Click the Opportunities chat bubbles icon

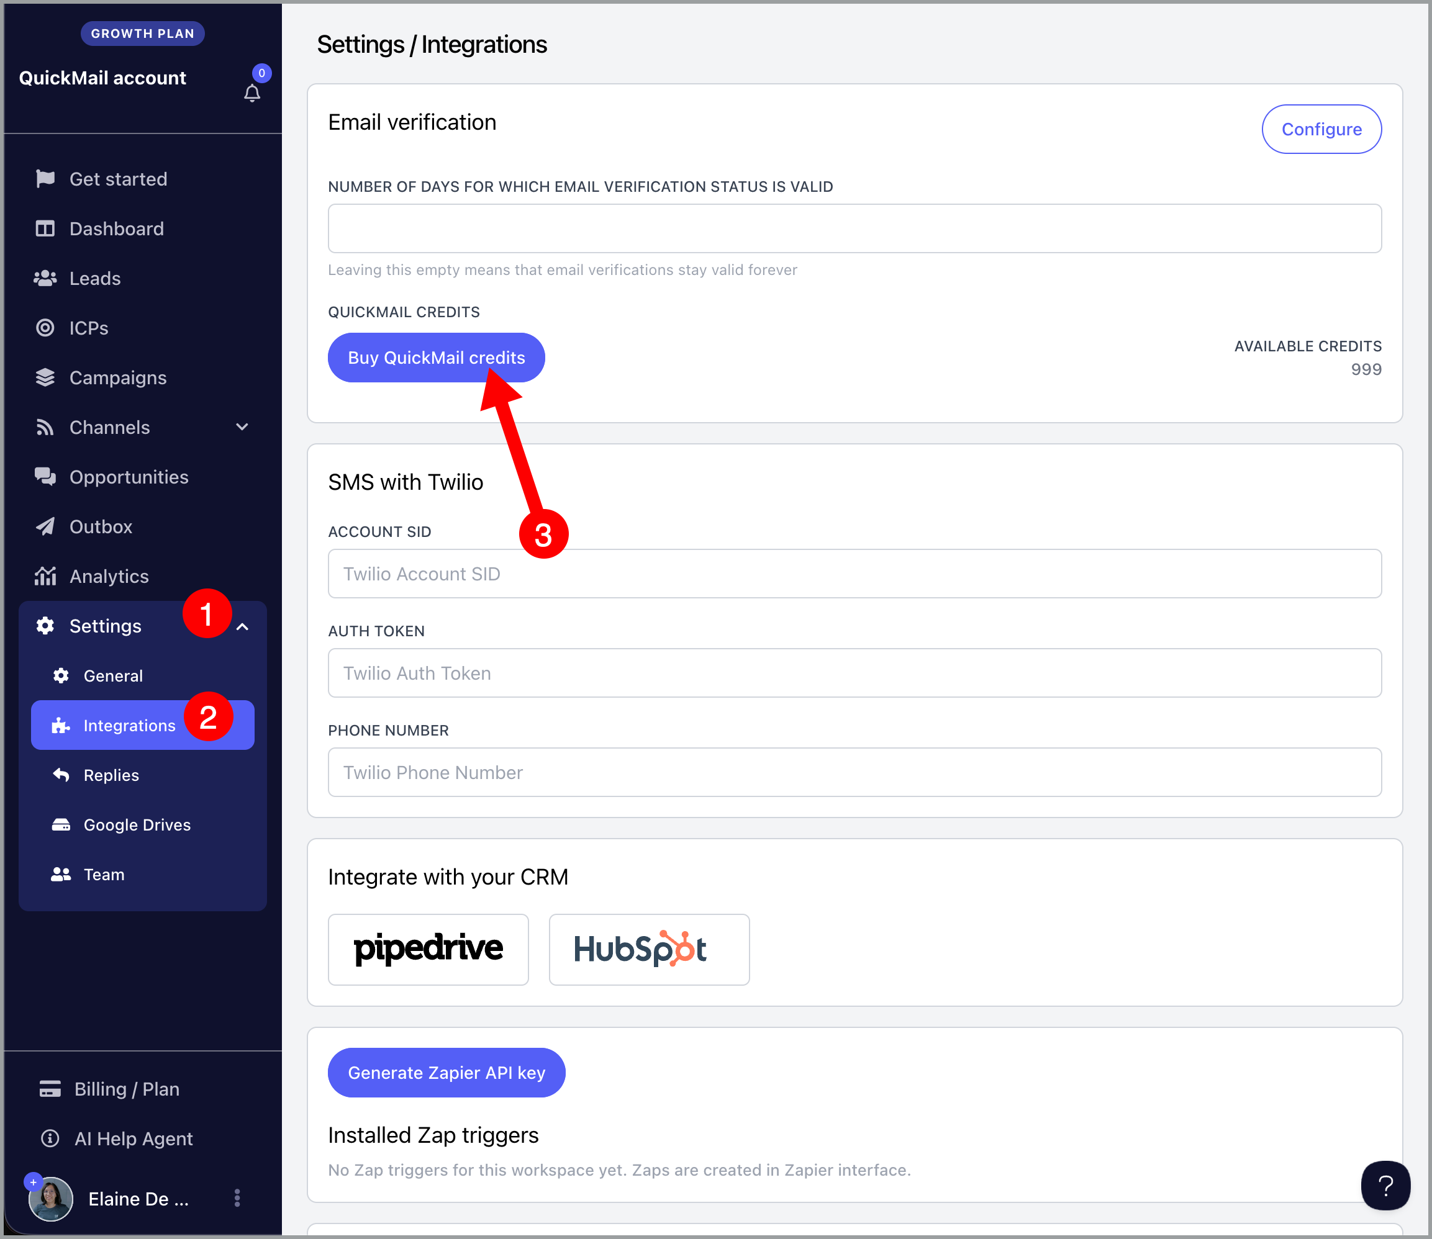point(46,477)
